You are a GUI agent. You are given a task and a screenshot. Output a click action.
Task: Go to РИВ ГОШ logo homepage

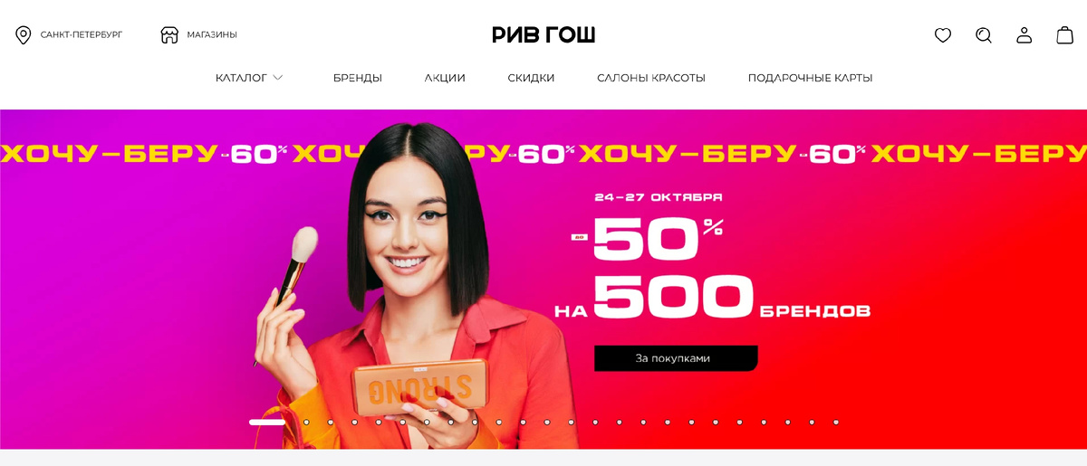[543, 35]
